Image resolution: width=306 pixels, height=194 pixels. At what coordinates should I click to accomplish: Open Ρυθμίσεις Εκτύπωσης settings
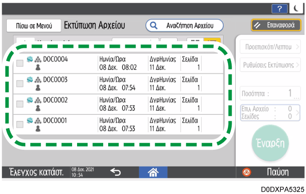pyautogui.click(x=270, y=65)
